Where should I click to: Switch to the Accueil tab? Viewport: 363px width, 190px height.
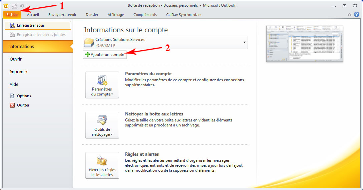(x=33, y=15)
